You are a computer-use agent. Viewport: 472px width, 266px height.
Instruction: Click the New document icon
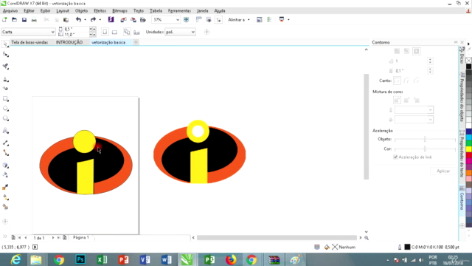tap(4, 20)
